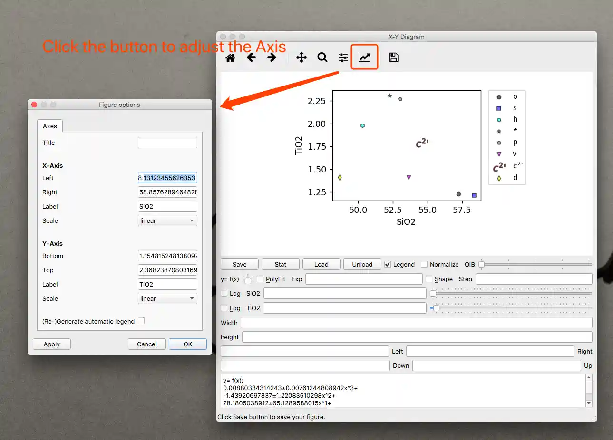This screenshot has width=613, height=440.
Task: Select the Axes tab
Action: tap(50, 126)
